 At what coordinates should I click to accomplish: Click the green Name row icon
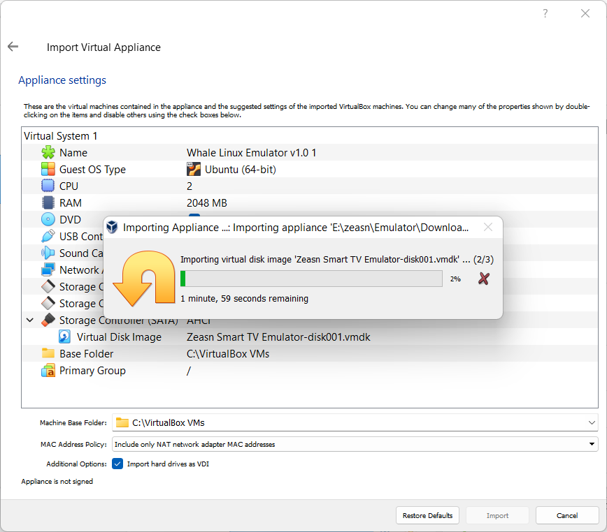point(48,153)
